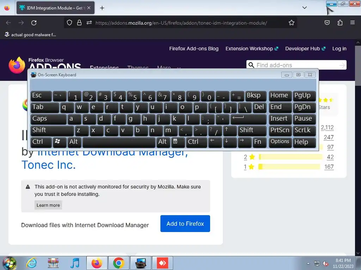Click the 2-star yellow rating bar
Viewport: 361px width, 270px height.
tap(291, 157)
